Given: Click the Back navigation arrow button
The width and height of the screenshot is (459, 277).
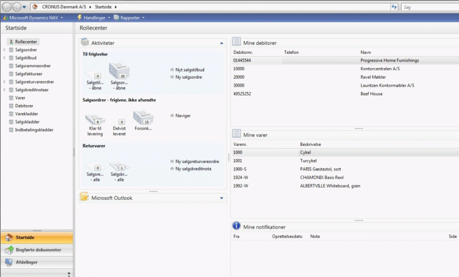Looking at the screenshot, I should point(7,7).
